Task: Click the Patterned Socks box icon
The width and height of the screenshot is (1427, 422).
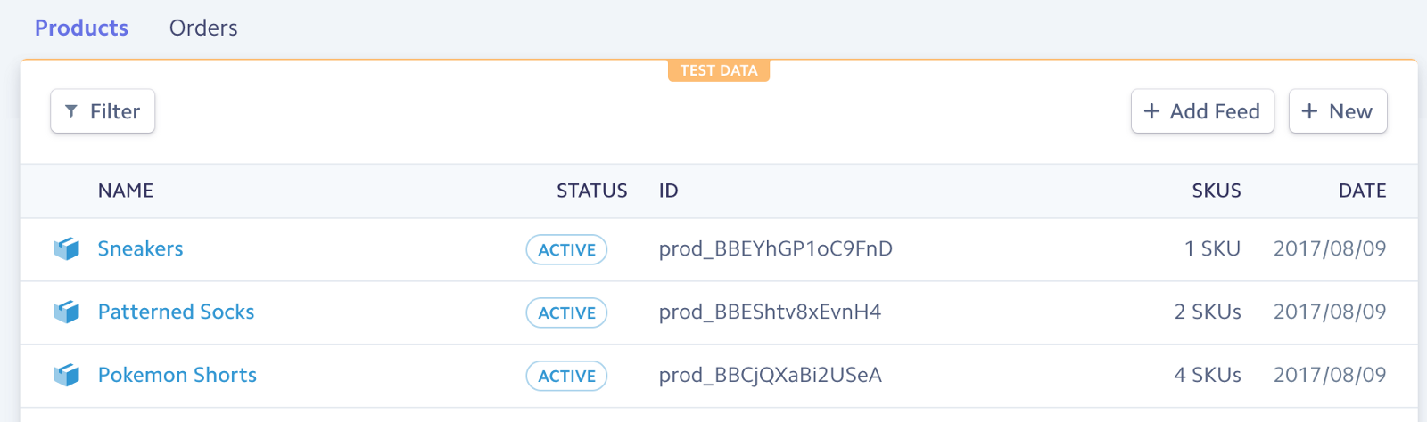Action: (x=67, y=312)
